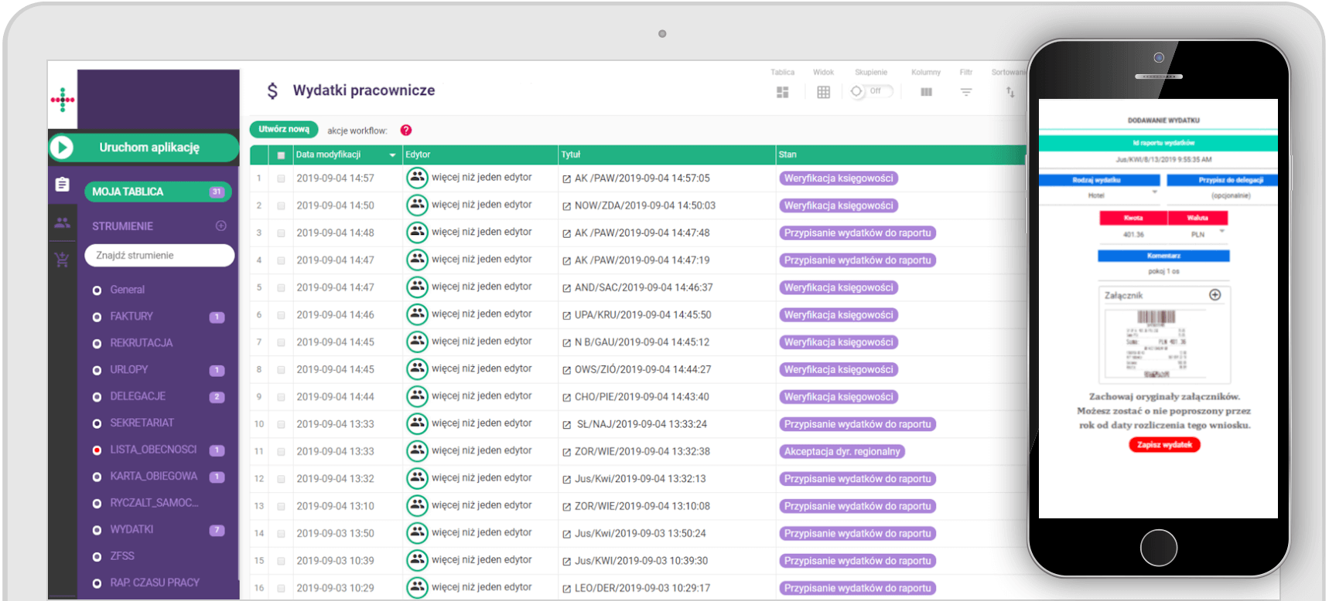Select the checkbox for row 1

281,178
